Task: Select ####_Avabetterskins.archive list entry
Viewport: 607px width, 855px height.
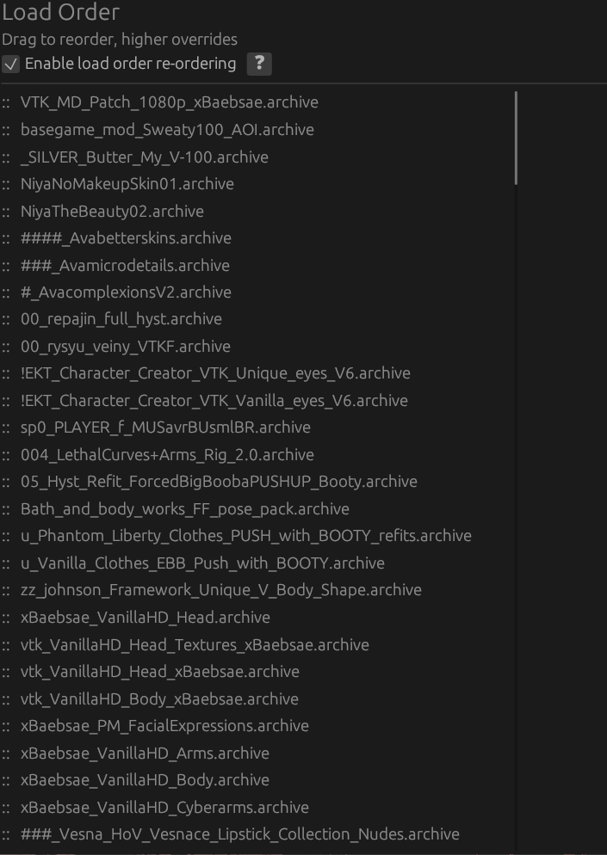Action: (x=126, y=238)
